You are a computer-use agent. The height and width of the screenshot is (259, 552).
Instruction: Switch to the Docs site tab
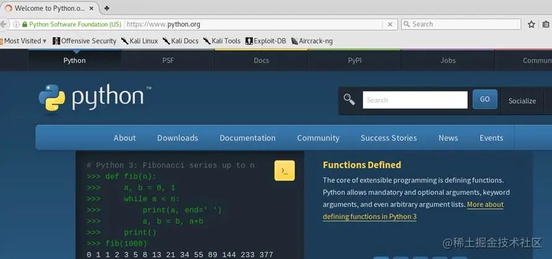[x=261, y=61]
